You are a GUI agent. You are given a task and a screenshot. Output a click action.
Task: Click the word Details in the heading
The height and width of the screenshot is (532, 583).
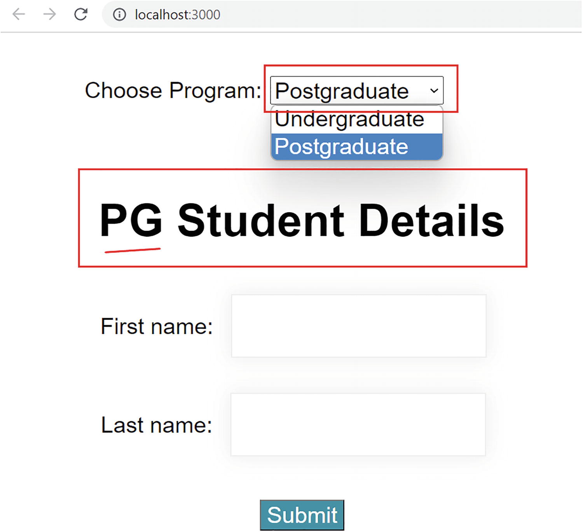coord(431,220)
